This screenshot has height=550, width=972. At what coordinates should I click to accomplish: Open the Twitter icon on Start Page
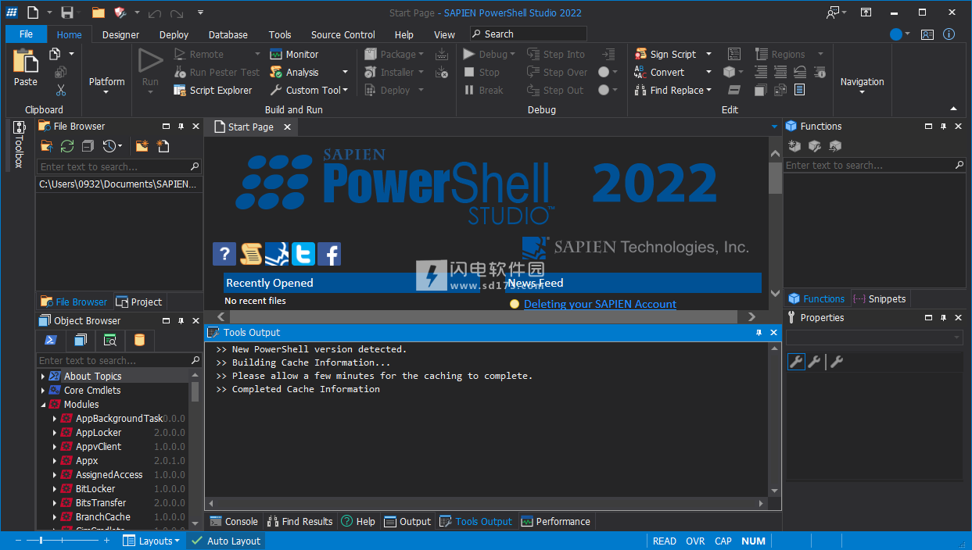[x=303, y=254]
